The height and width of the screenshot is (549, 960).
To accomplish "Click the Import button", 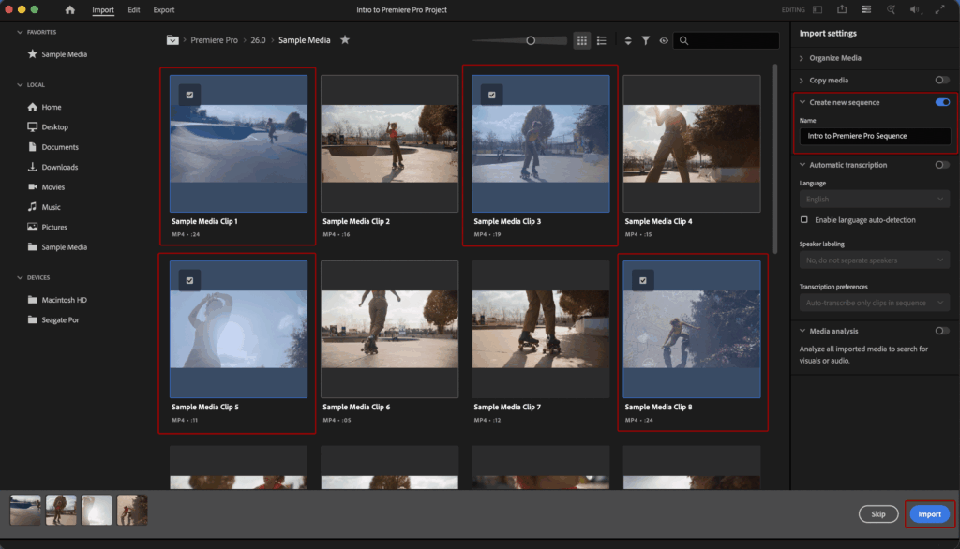I will (929, 514).
